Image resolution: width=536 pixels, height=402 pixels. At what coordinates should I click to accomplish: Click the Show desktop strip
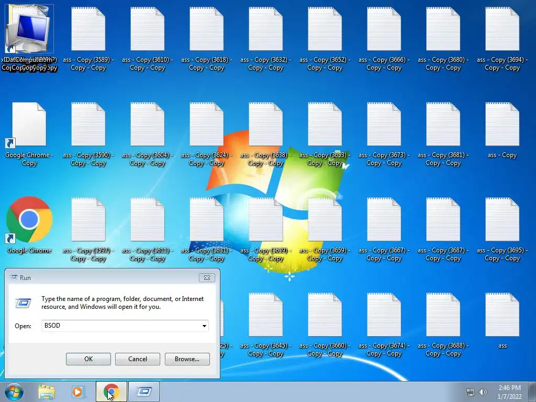[532, 392]
